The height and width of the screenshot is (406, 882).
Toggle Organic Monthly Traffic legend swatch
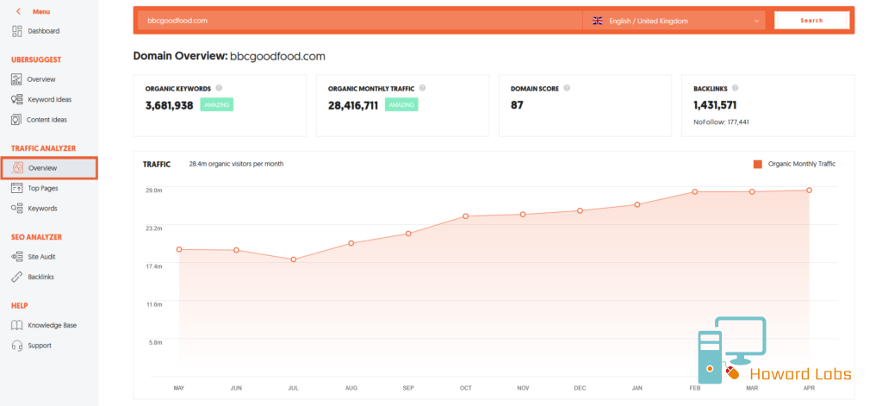(758, 165)
